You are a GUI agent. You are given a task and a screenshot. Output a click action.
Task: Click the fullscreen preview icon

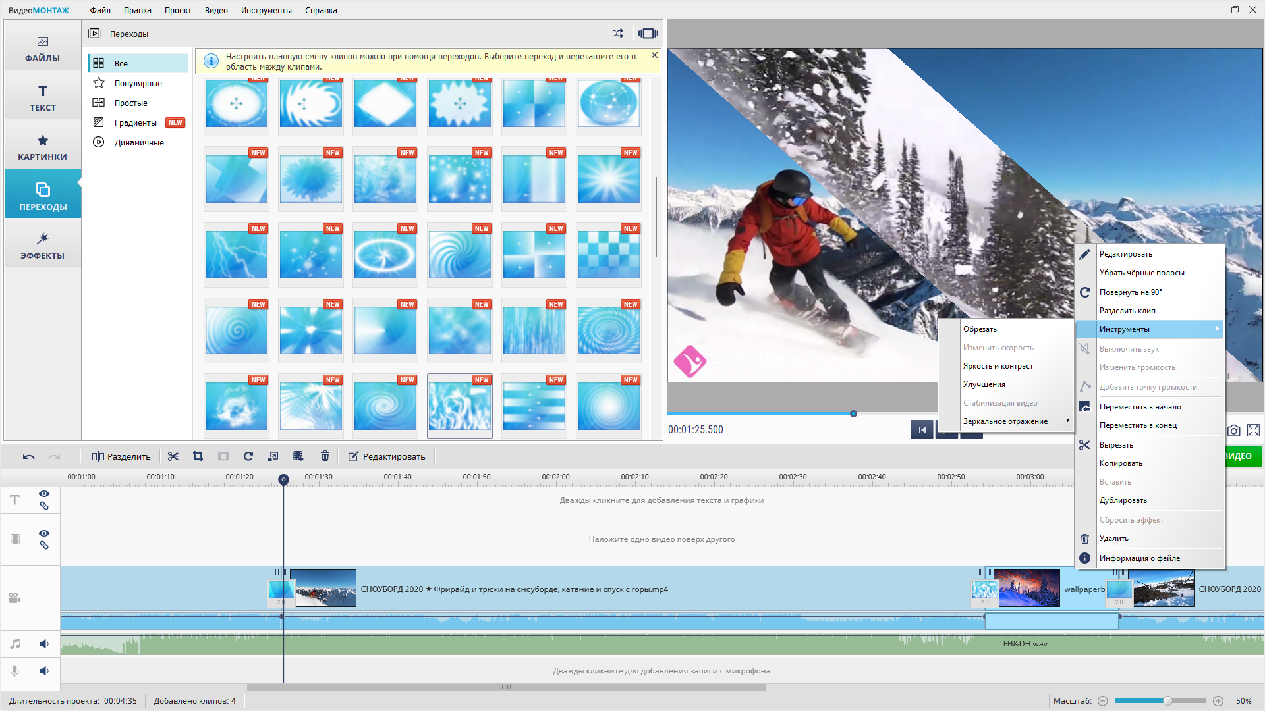coord(1253,431)
